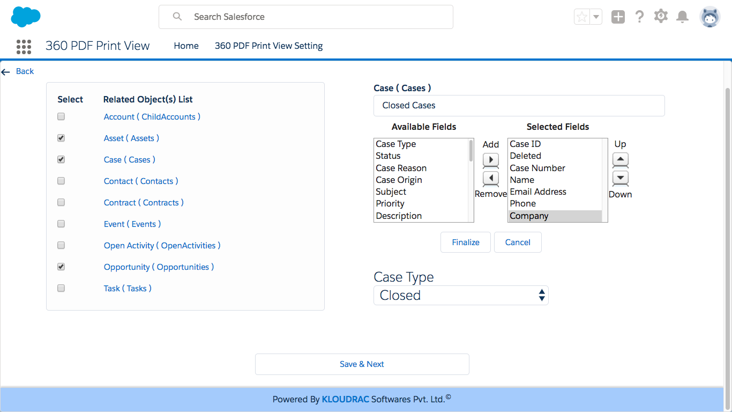This screenshot has height=412, width=732.
Task: Click the Finalize button
Action: [x=465, y=242]
